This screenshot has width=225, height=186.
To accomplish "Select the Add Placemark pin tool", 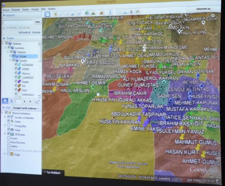I will pyautogui.click(x=55, y=14).
